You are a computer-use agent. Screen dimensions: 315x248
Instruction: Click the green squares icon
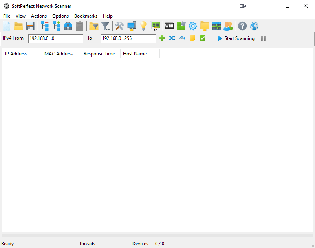(x=181, y=26)
